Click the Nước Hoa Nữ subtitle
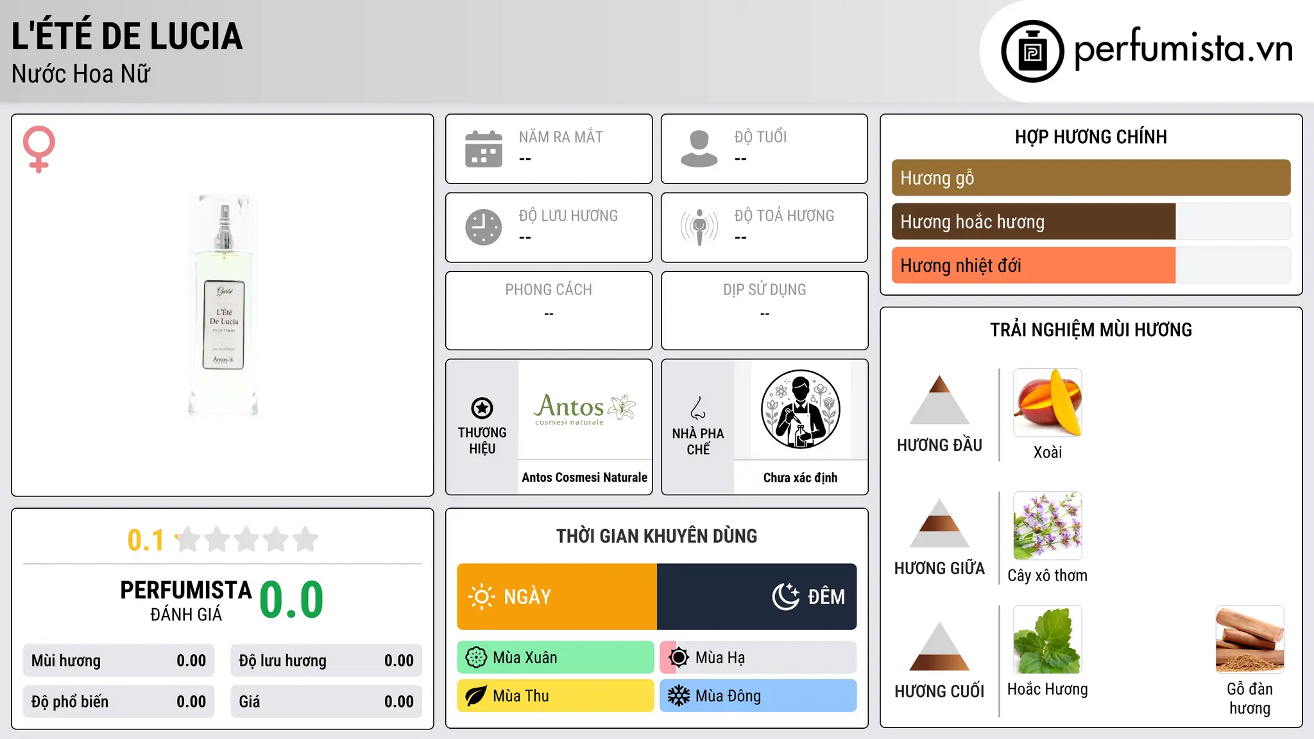 click(x=81, y=74)
